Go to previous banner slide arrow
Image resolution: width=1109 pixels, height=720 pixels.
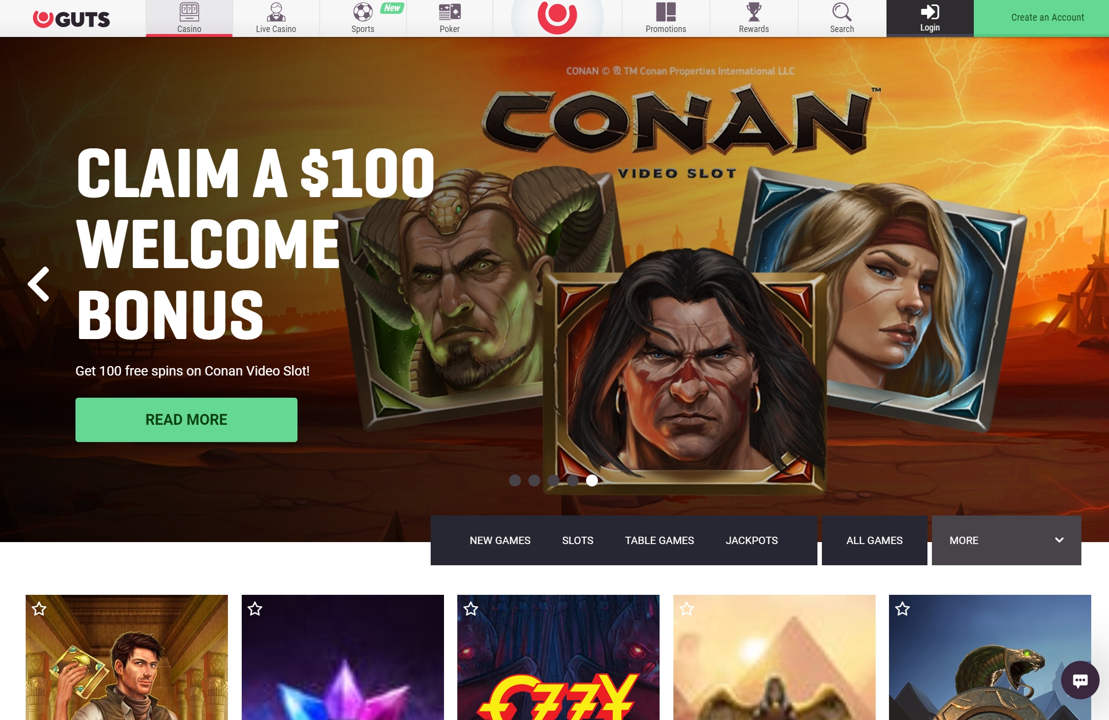click(38, 284)
